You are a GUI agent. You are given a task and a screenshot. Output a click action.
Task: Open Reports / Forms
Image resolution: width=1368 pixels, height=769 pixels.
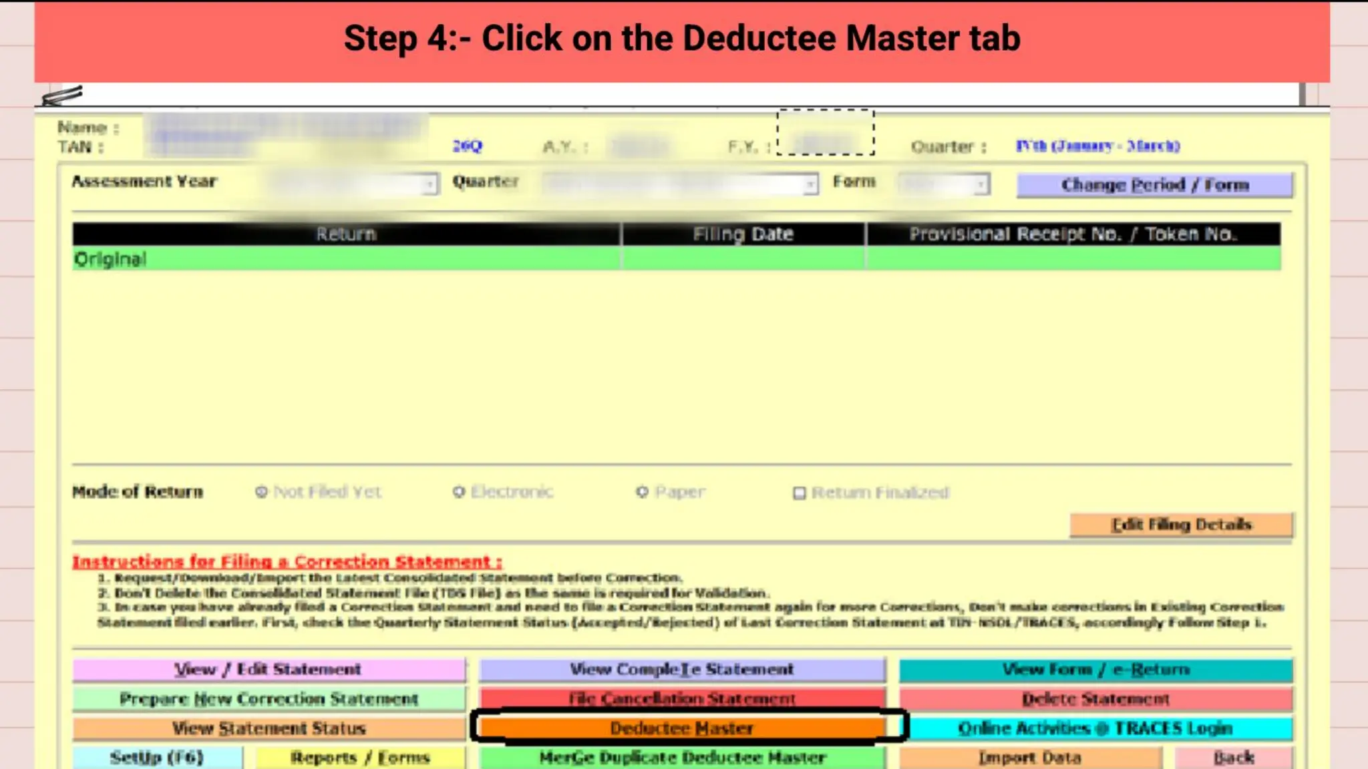(360, 758)
